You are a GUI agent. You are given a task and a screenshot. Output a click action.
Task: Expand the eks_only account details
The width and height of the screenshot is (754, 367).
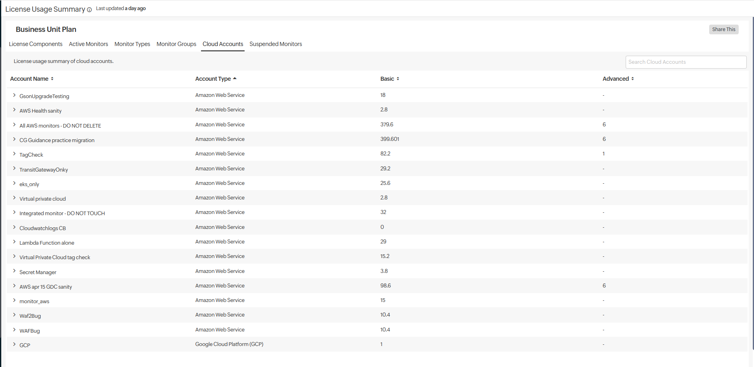coord(14,183)
